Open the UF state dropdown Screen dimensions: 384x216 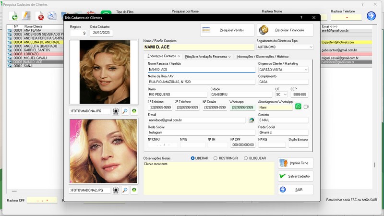click(x=285, y=95)
